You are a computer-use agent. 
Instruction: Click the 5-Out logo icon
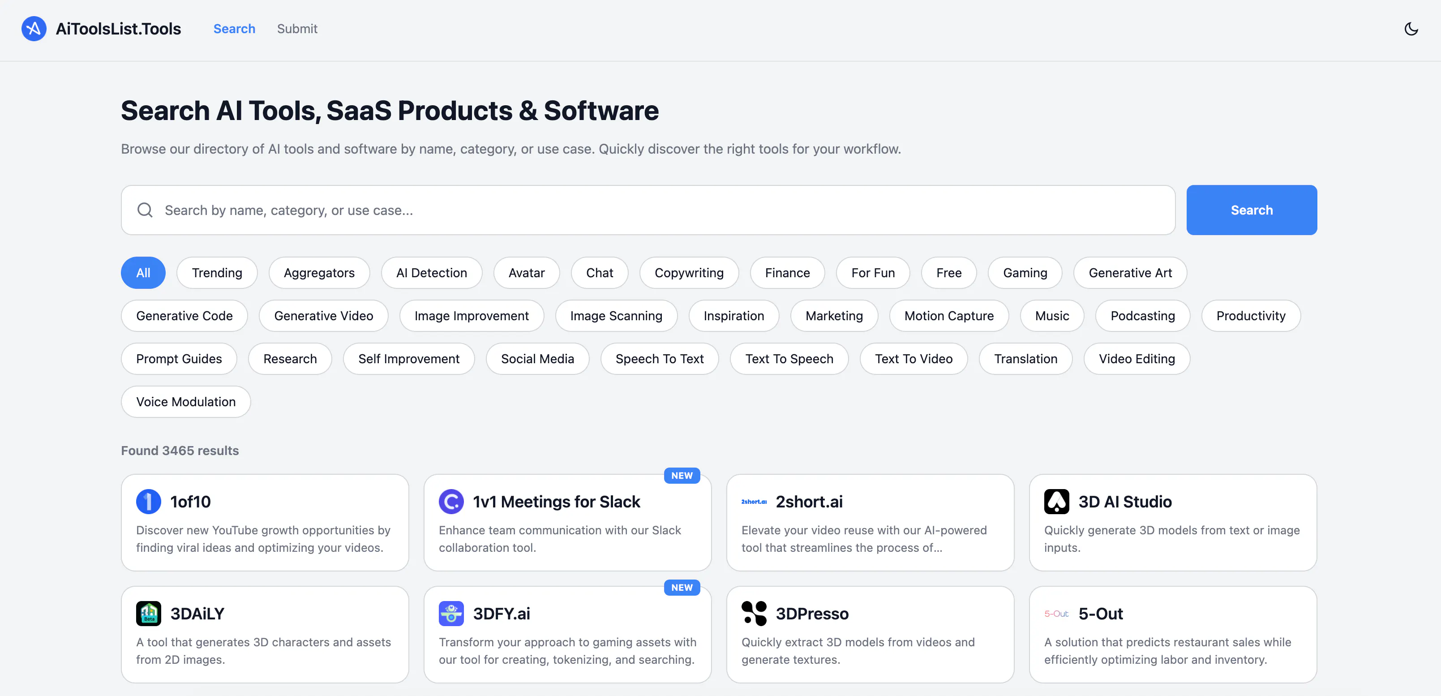[1056, 613]
